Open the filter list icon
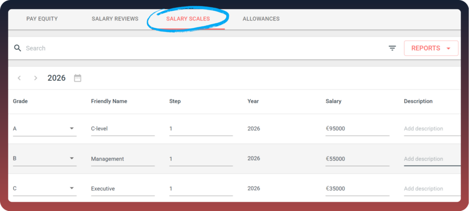The image size is (469, 211). [392, 48]
